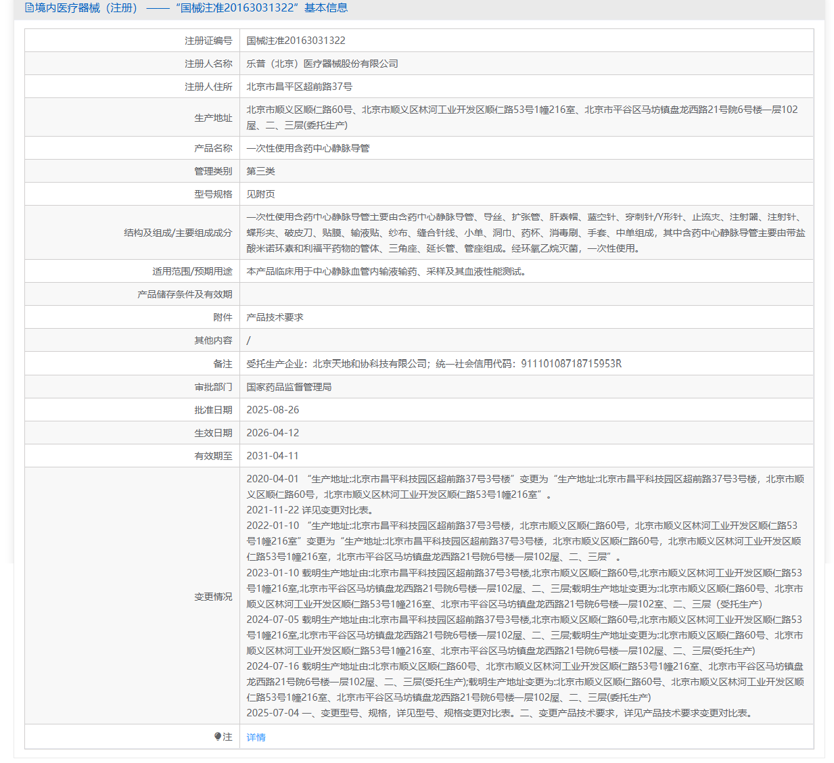The height and width of the screenshot is (763, 834).
Task: Click the product name 一次性使用含药中心静脉导管
Action: tap(308, 148)
